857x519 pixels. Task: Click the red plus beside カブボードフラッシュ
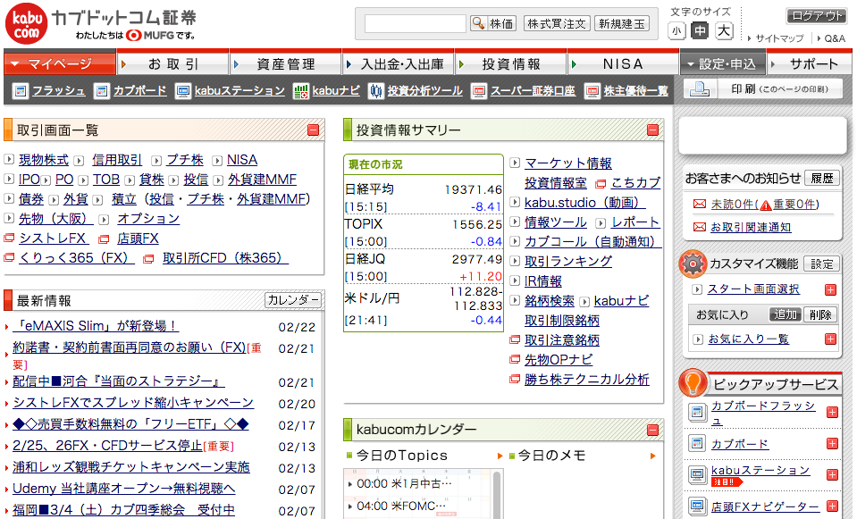pos(832,413)
